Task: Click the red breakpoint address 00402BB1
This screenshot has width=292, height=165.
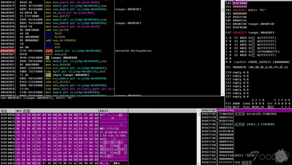Action: point(7,51)
